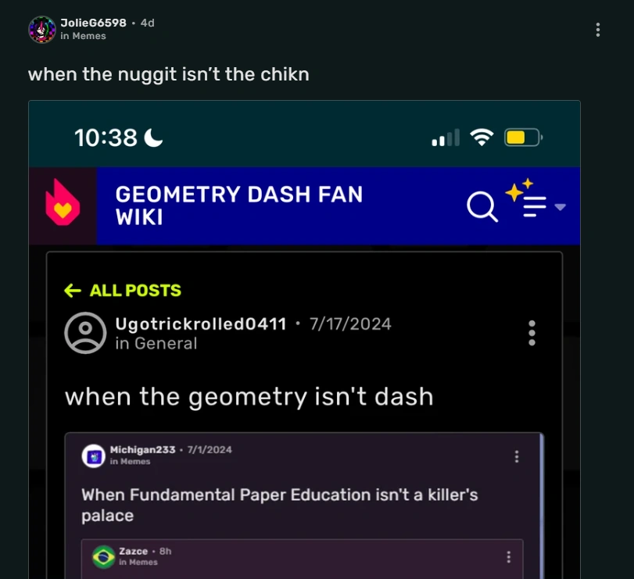Screen dimensions: 634x579
Task: Open the JolieG6598 username link
Action: click(93, 23)
